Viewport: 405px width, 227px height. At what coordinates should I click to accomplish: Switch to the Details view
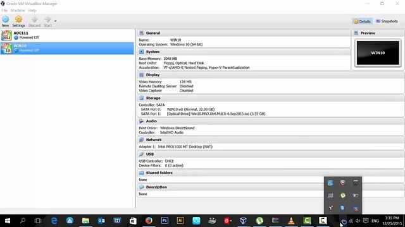[362, 21]
